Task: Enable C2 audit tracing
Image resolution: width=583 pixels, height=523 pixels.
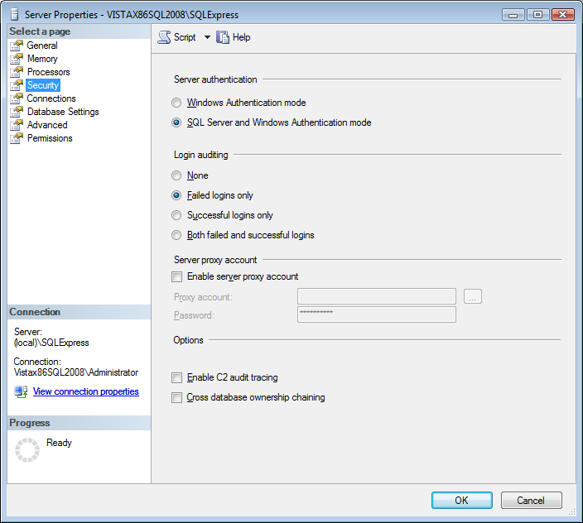Action: pyautogui.click(x=176, y=377)
